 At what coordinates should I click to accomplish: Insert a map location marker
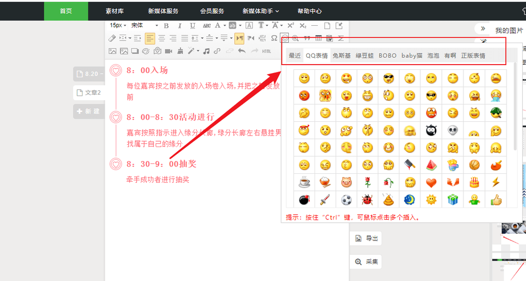pyautogui.click(x=157, y=51)
